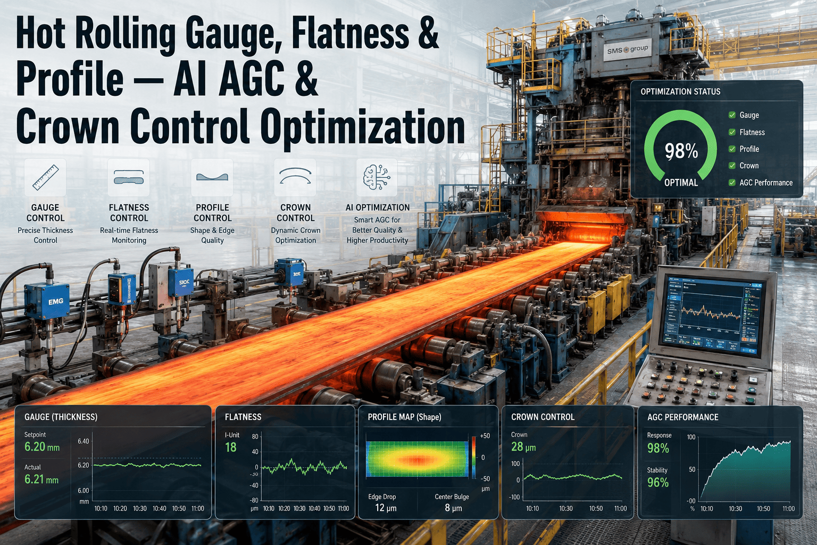Image resolution: width=817 pixels, height=545 pixels.
Task: Click the main headline title text
Action: 240,81
